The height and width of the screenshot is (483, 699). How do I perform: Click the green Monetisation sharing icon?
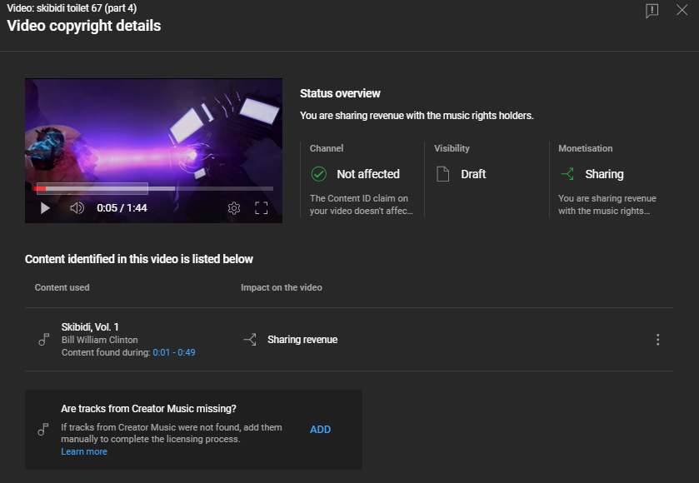pos(567,174)
